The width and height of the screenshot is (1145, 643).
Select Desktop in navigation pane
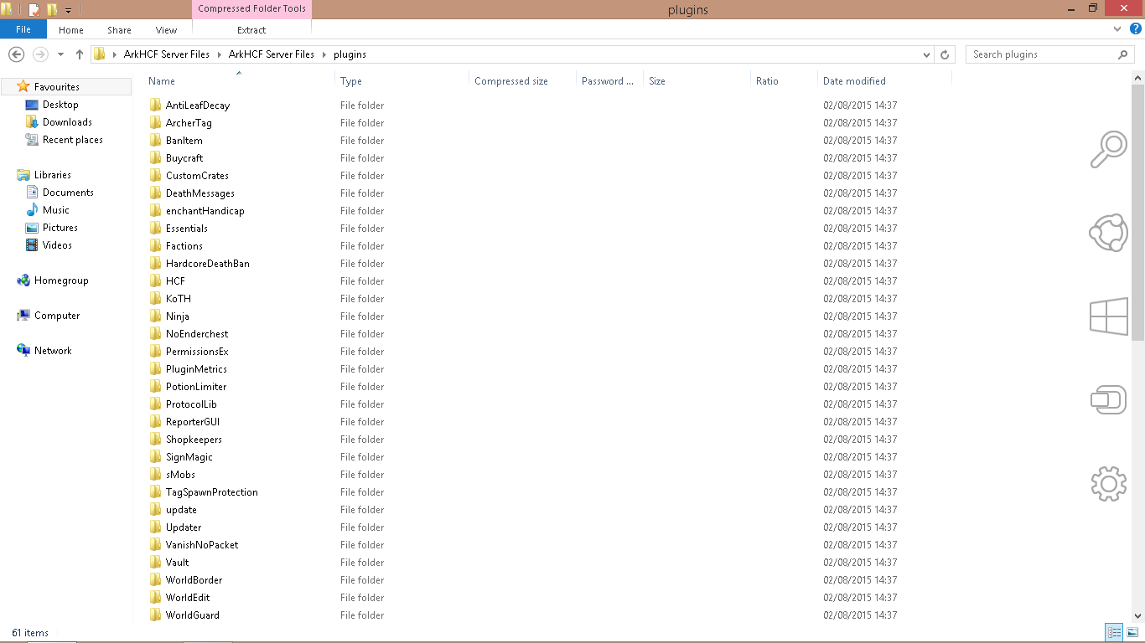tap(60, 105)
